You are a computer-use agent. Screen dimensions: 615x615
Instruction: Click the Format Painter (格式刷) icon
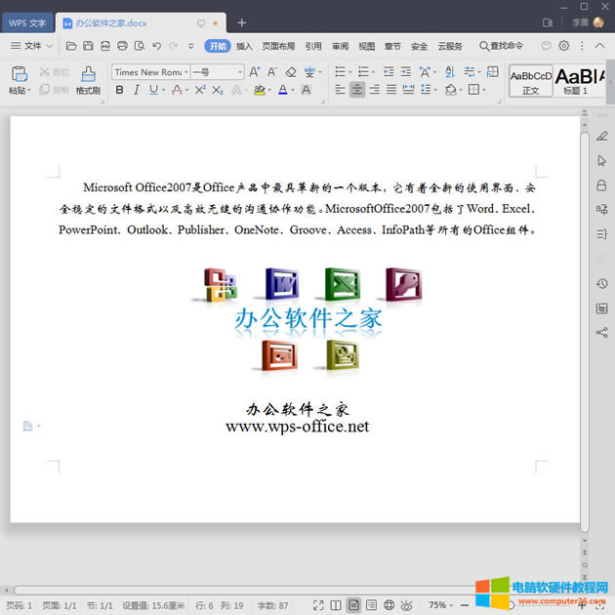pos(88,75)
